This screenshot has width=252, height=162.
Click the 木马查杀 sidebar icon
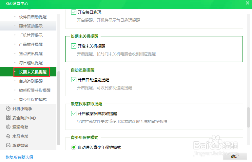(8, 136)
